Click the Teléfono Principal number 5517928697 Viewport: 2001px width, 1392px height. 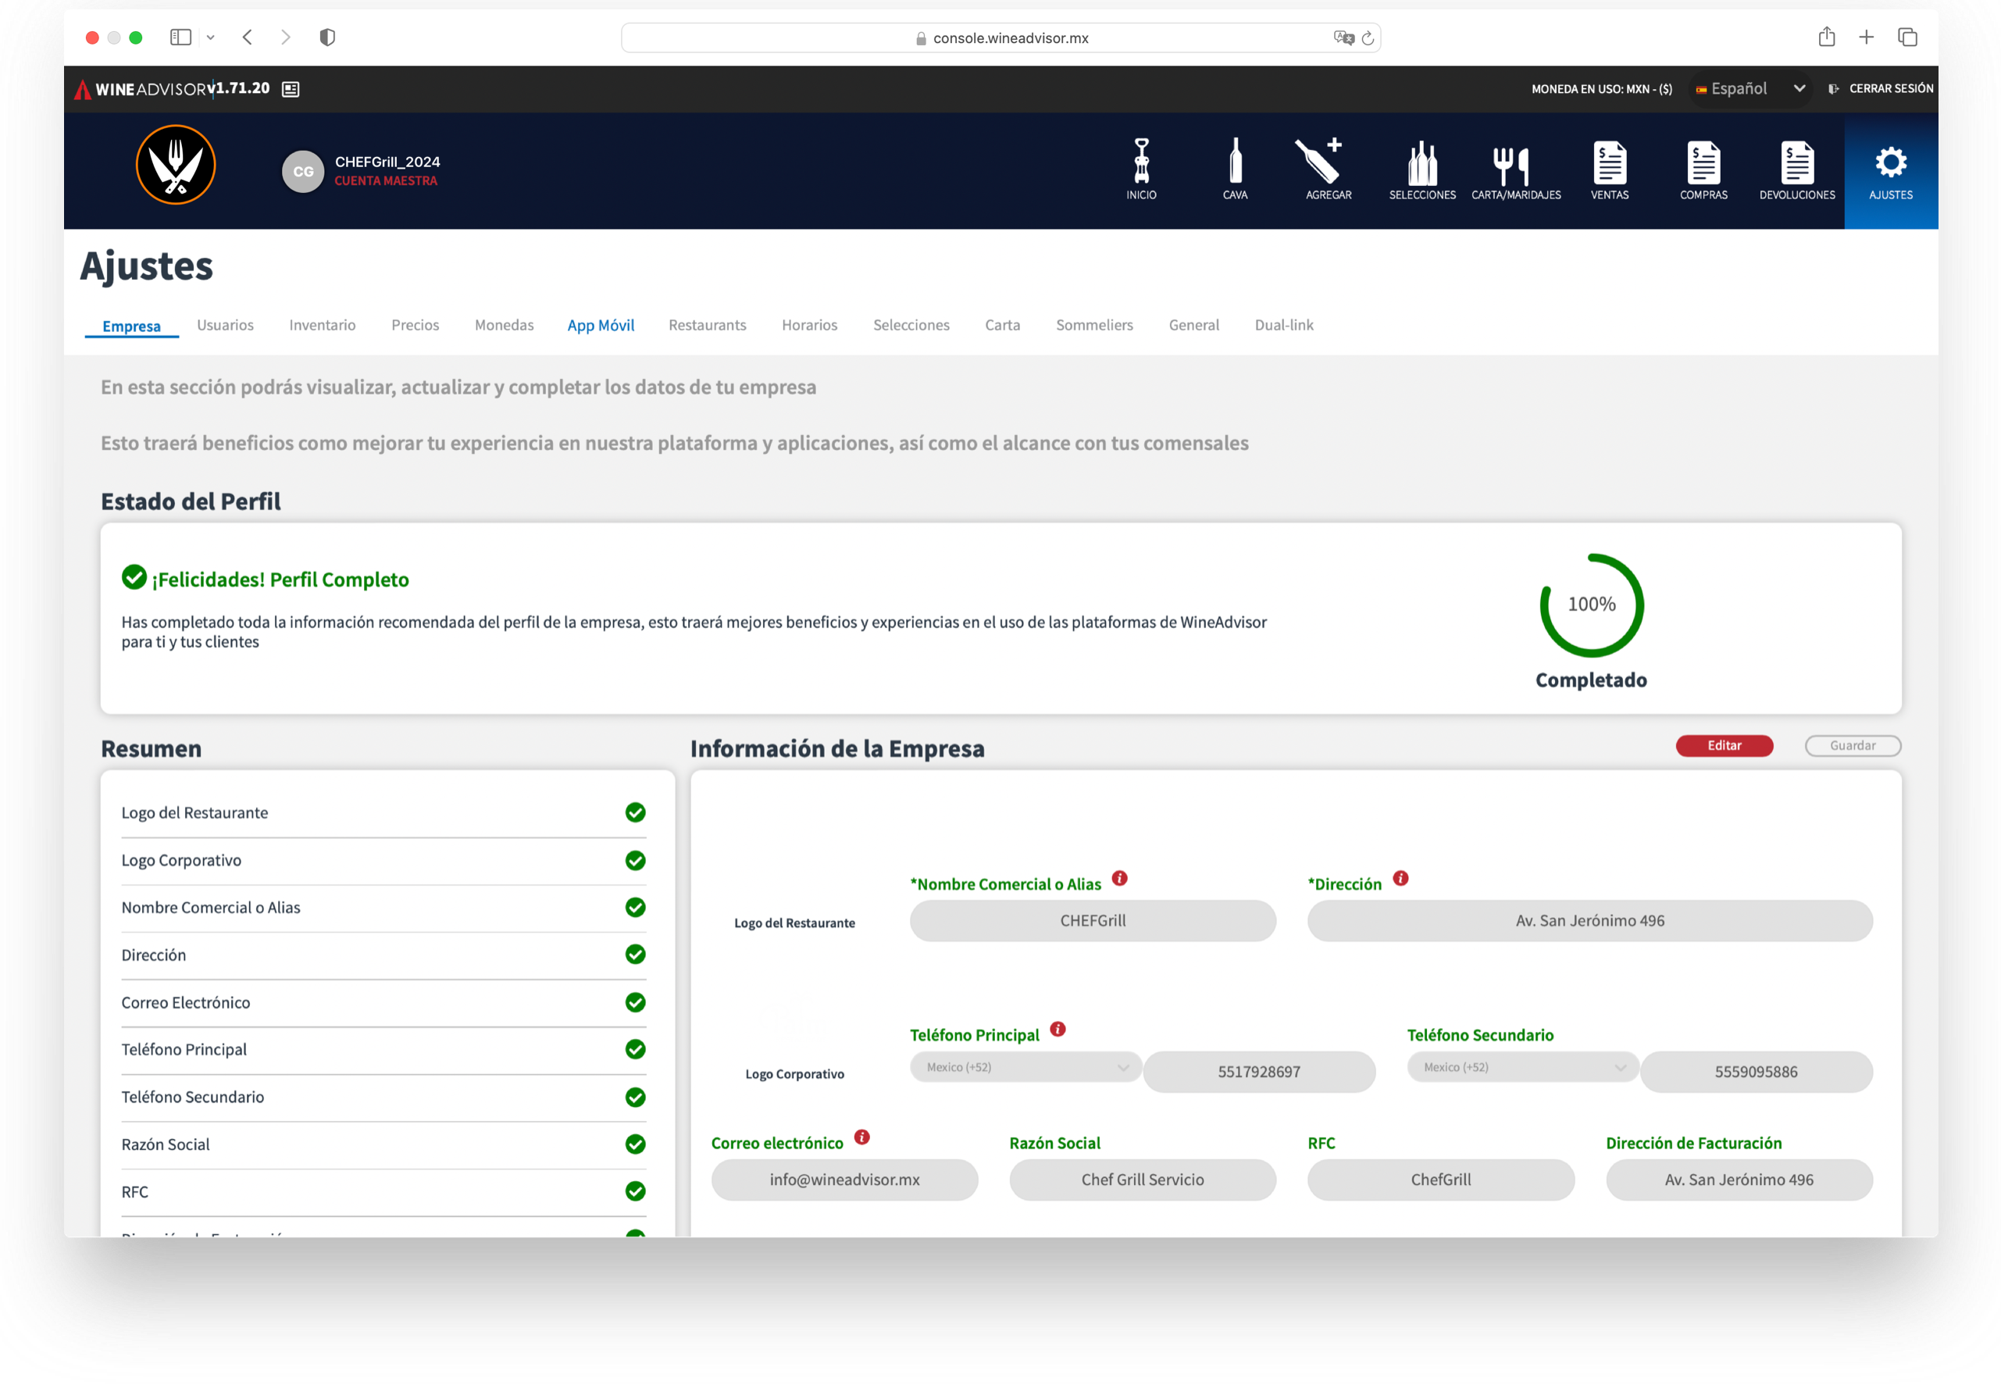[1258, 1071]
